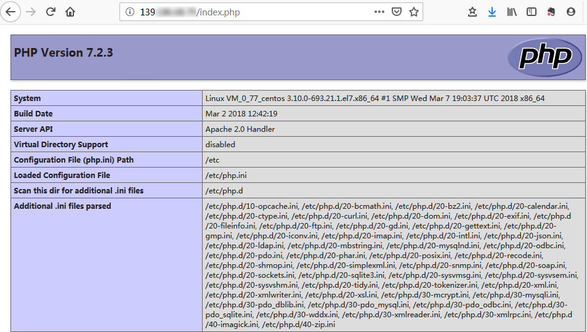Select the Linux VM_0_77_centos system value
This screenshot has width=587, height=332.
(x=374, y=99)
